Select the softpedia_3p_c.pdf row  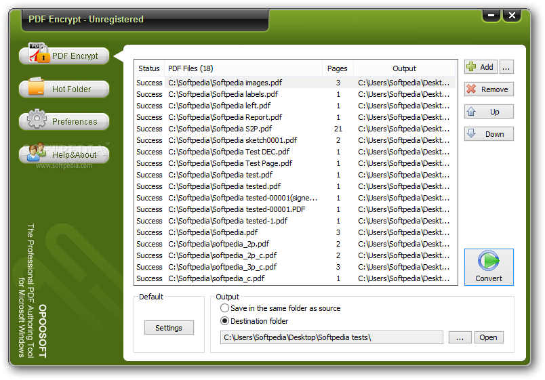pyautogui.click(x=296, y=267)
